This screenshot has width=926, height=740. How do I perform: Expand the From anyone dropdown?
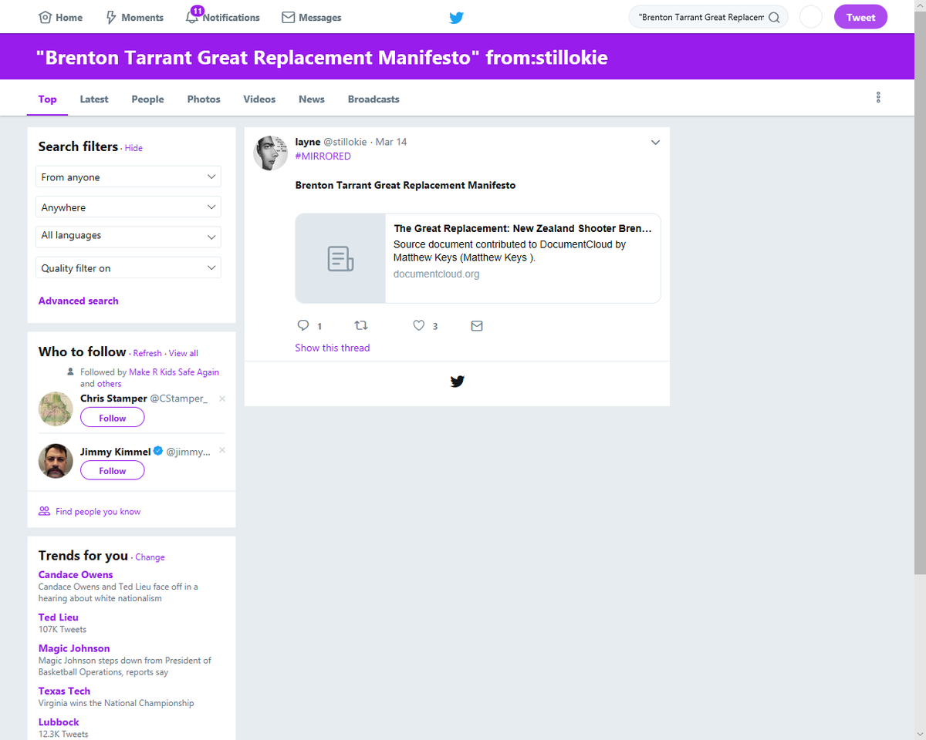[x=128, y=177]
